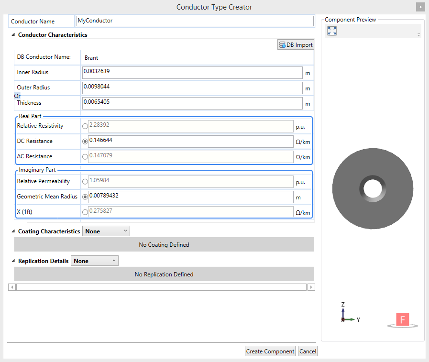
Task: Click the XYZ axis indicator in preview
Action: pos(350,313)
